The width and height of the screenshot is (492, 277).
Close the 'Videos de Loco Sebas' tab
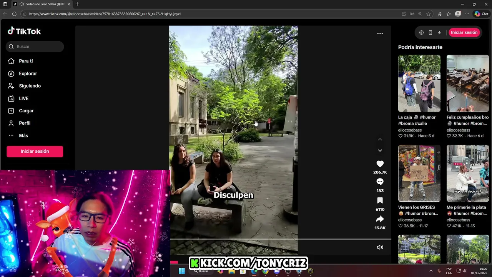pos(69,4)
